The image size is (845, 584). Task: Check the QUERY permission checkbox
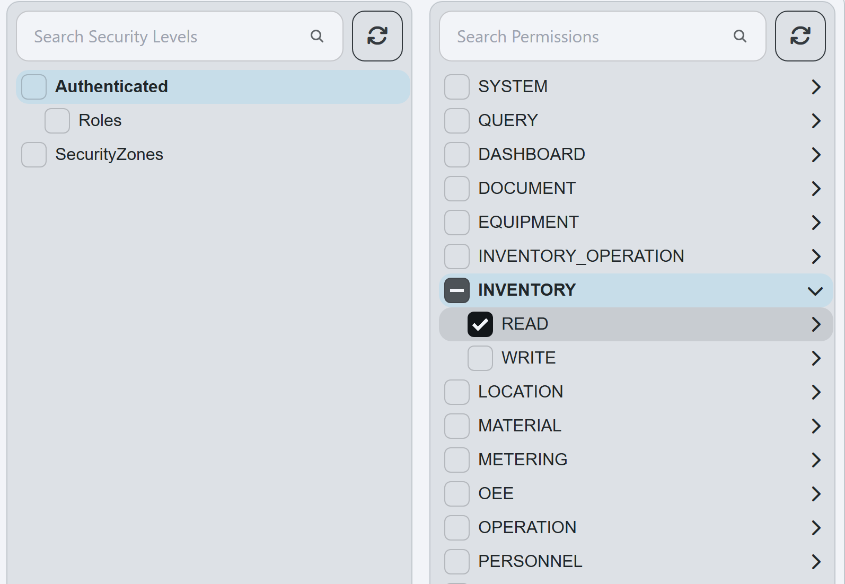(x=457, y=121)
